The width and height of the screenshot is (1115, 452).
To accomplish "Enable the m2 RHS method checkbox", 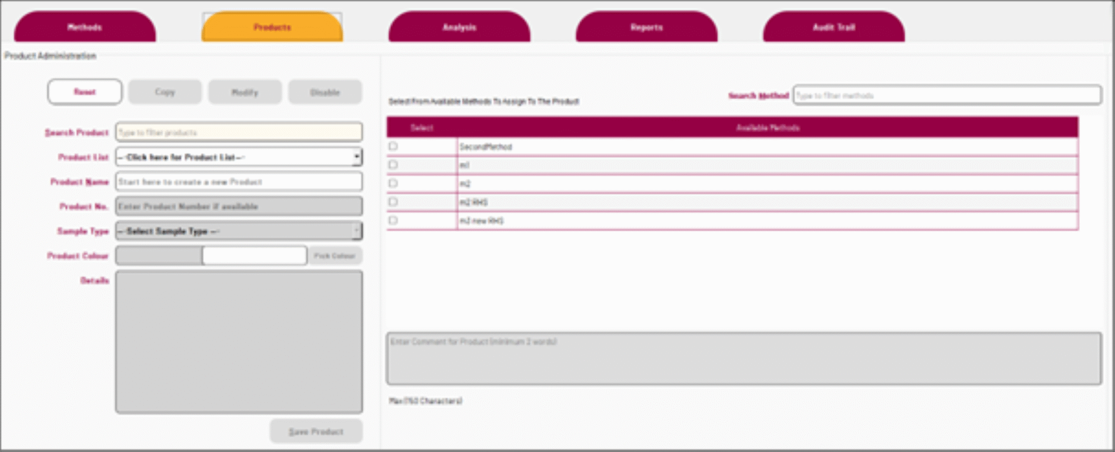I will point(393,202).
